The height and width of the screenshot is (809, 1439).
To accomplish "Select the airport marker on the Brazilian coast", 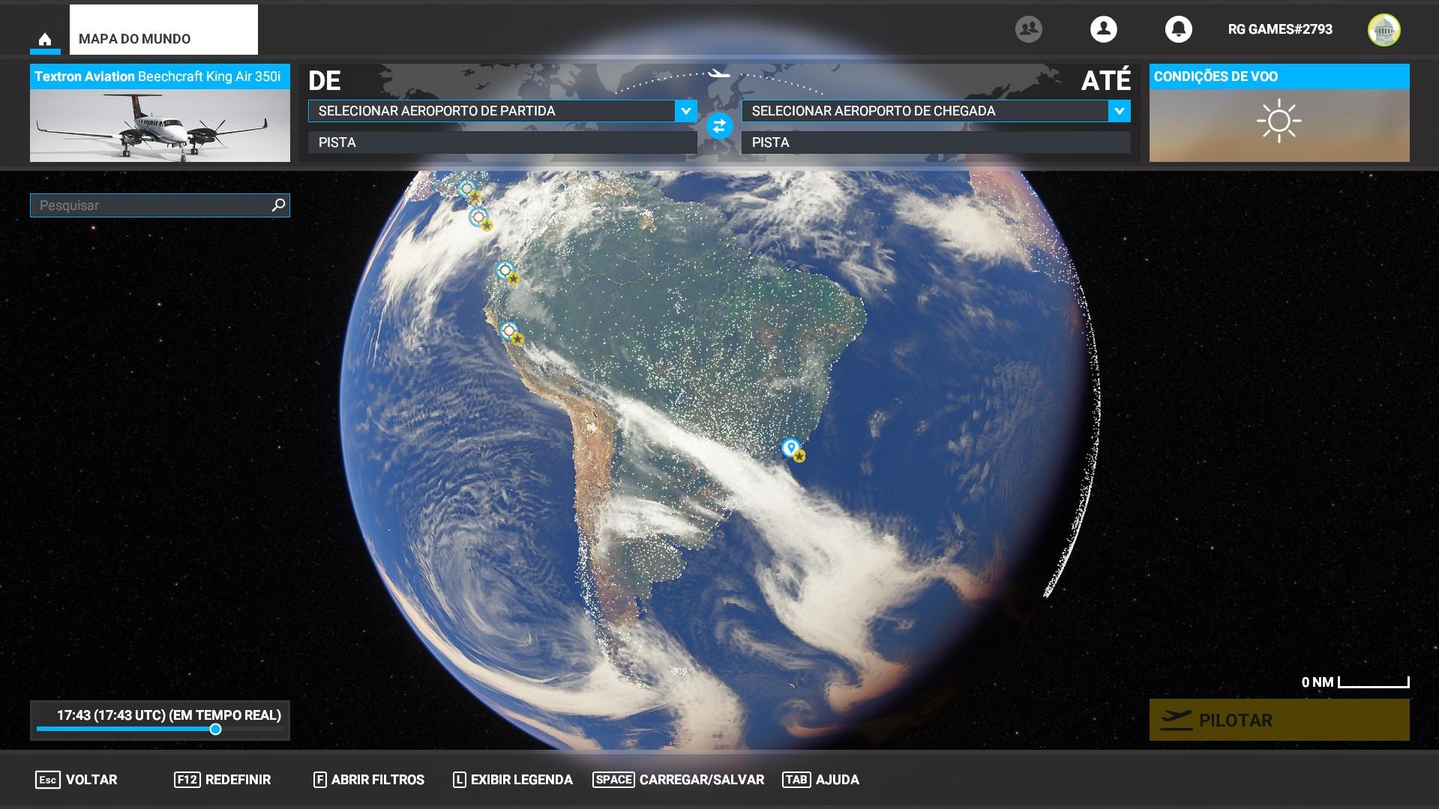I will (790, 449).
